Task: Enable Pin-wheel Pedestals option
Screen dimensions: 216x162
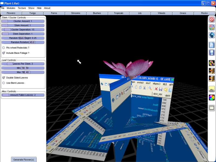Action: [4, 48]
